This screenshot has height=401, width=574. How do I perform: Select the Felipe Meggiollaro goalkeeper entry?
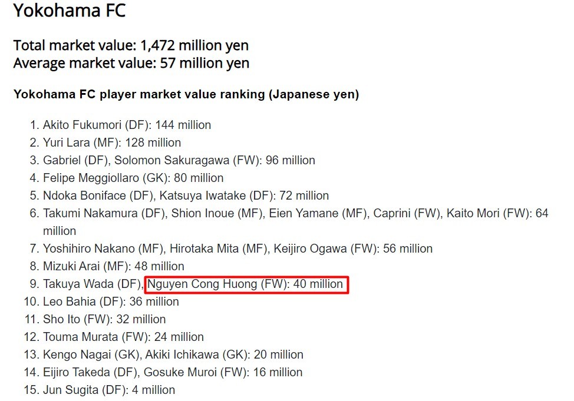pos(133,178)
